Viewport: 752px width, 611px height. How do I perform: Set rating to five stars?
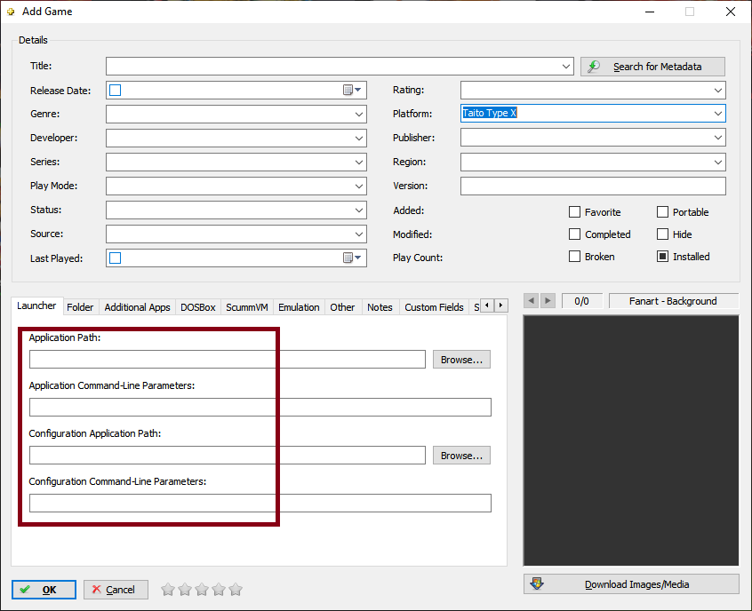point(236,590)
